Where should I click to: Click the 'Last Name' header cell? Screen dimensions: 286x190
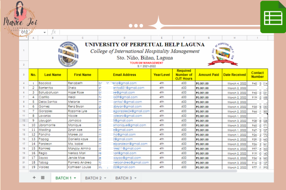pos(52,75)
